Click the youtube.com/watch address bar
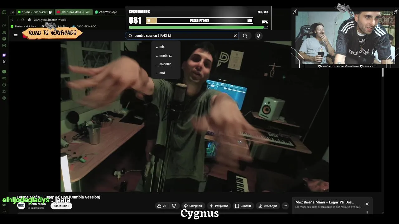 [50, 20]
